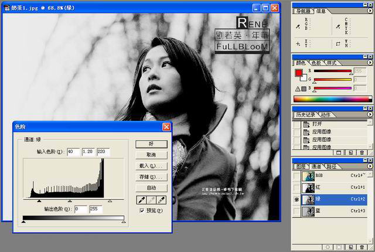This screenshot has height=252, width=375.
Task: Toggle the 预览 preview checkbox
Action: pos(142,210)
